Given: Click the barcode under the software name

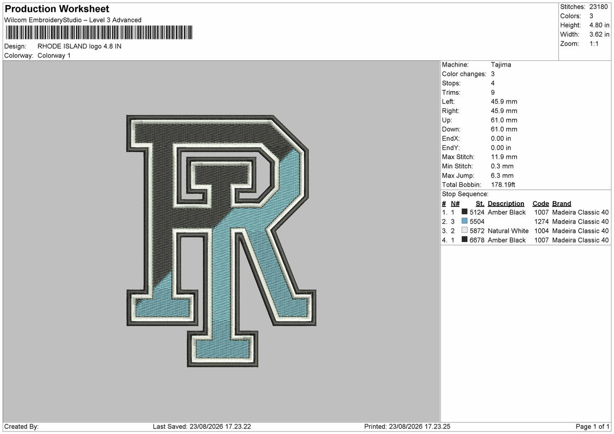Looking at the screenshot, I should (99, 33).
